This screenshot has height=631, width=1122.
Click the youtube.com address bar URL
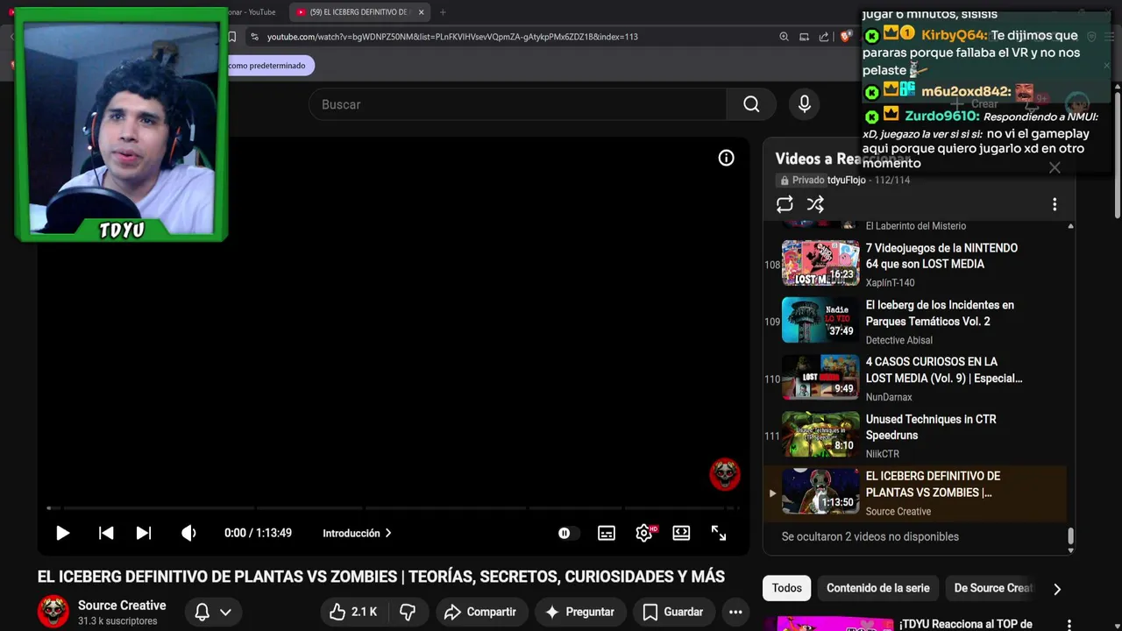tap(452, 37)
